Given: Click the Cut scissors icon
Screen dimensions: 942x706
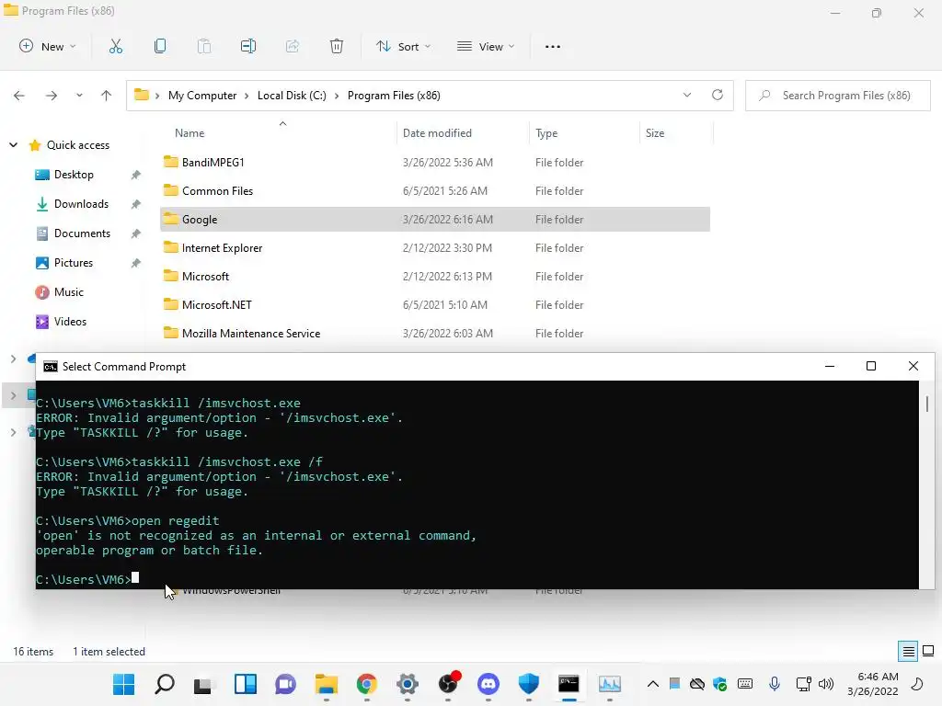Looking at the screenshot, I should pyautogui.click(x=116, y=46).
